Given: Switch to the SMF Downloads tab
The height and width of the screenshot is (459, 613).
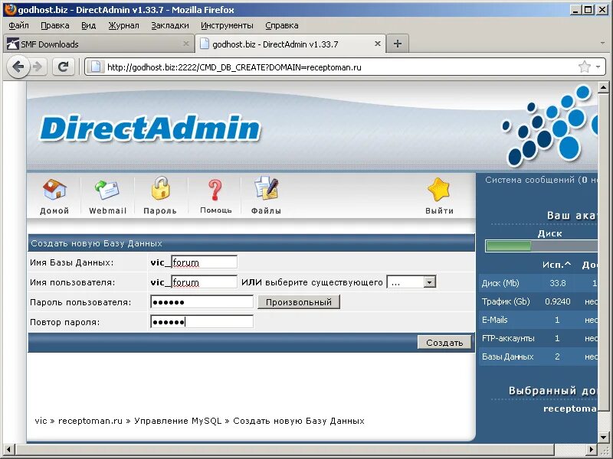Looking at the screenshot, I should pyautogui.click(x=99, y=44).
